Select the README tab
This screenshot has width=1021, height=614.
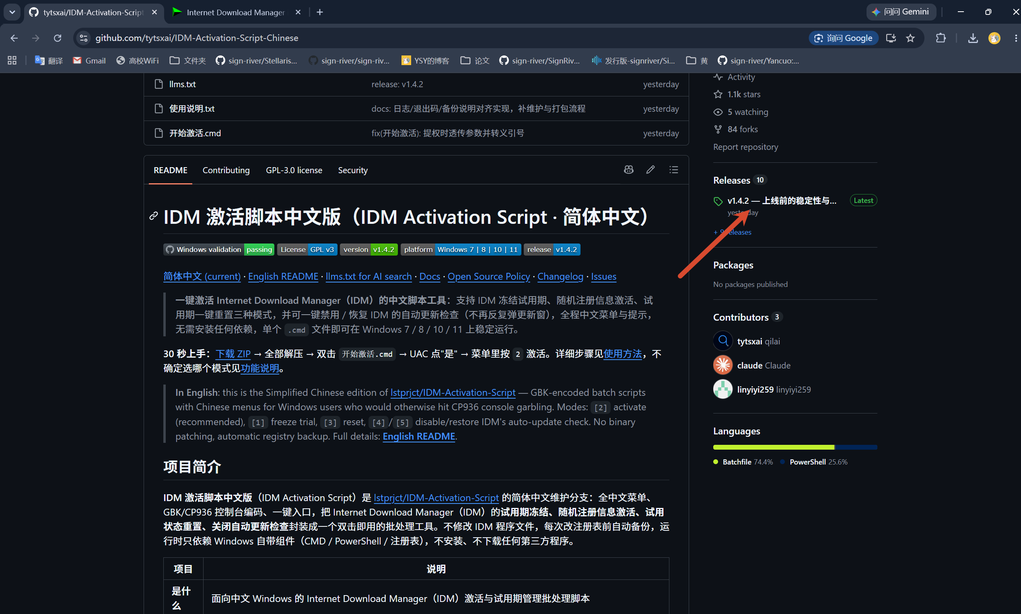coord(170,170)
